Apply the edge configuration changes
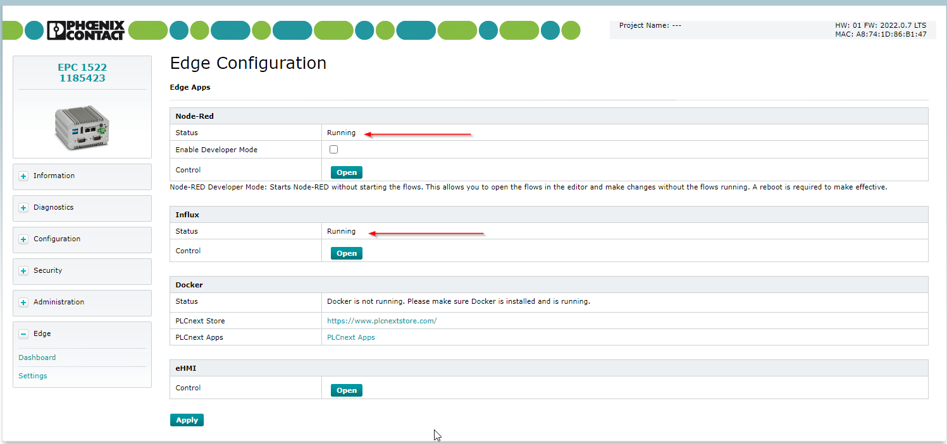 tap(187, 420)
